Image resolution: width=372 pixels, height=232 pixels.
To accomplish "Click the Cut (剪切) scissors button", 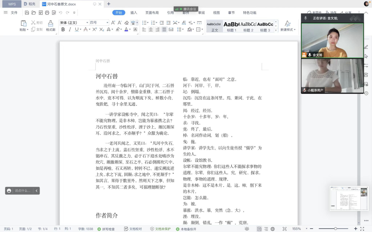I will click(37, 22).
